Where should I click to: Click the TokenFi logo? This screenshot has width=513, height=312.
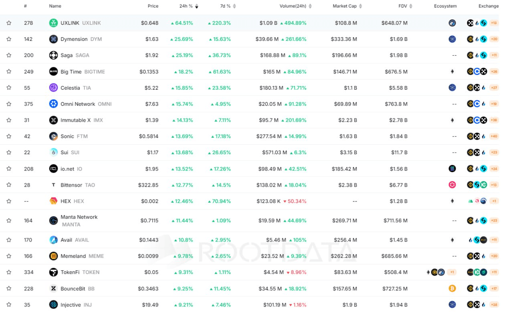point(53,272)
